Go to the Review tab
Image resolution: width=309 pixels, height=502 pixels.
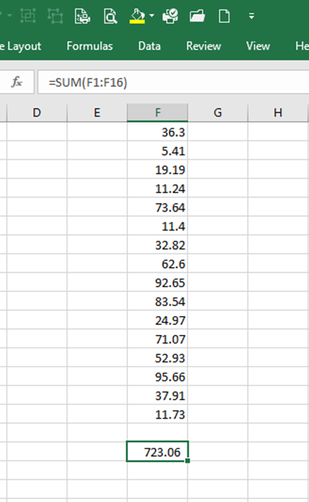204,46
